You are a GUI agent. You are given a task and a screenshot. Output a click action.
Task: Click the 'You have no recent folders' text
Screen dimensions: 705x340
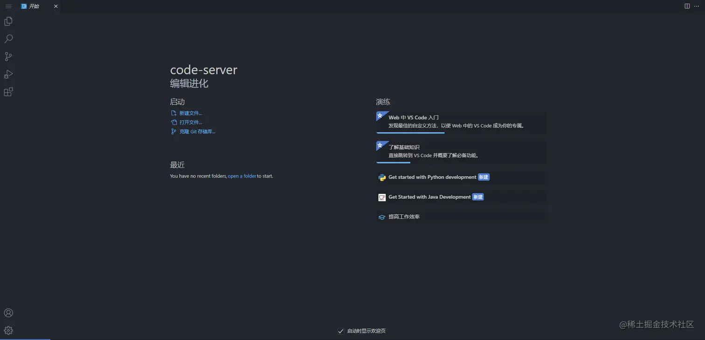coord(198,176)
